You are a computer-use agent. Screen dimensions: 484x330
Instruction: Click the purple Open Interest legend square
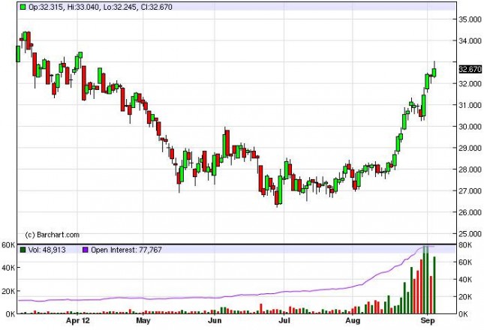tap(86, 250)
